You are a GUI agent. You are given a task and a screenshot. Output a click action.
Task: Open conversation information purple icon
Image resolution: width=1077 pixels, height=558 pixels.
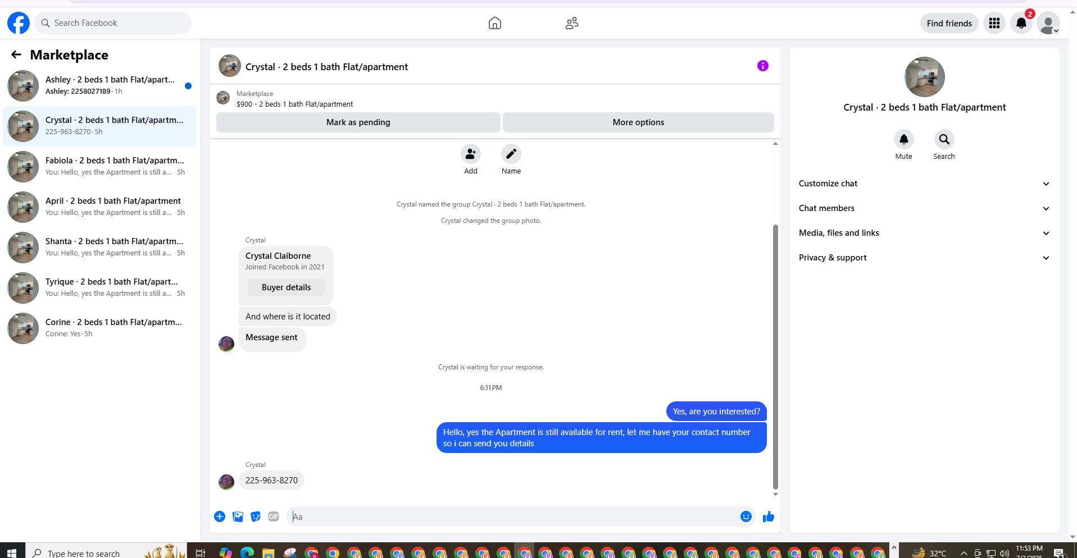[x=762, y=66]
